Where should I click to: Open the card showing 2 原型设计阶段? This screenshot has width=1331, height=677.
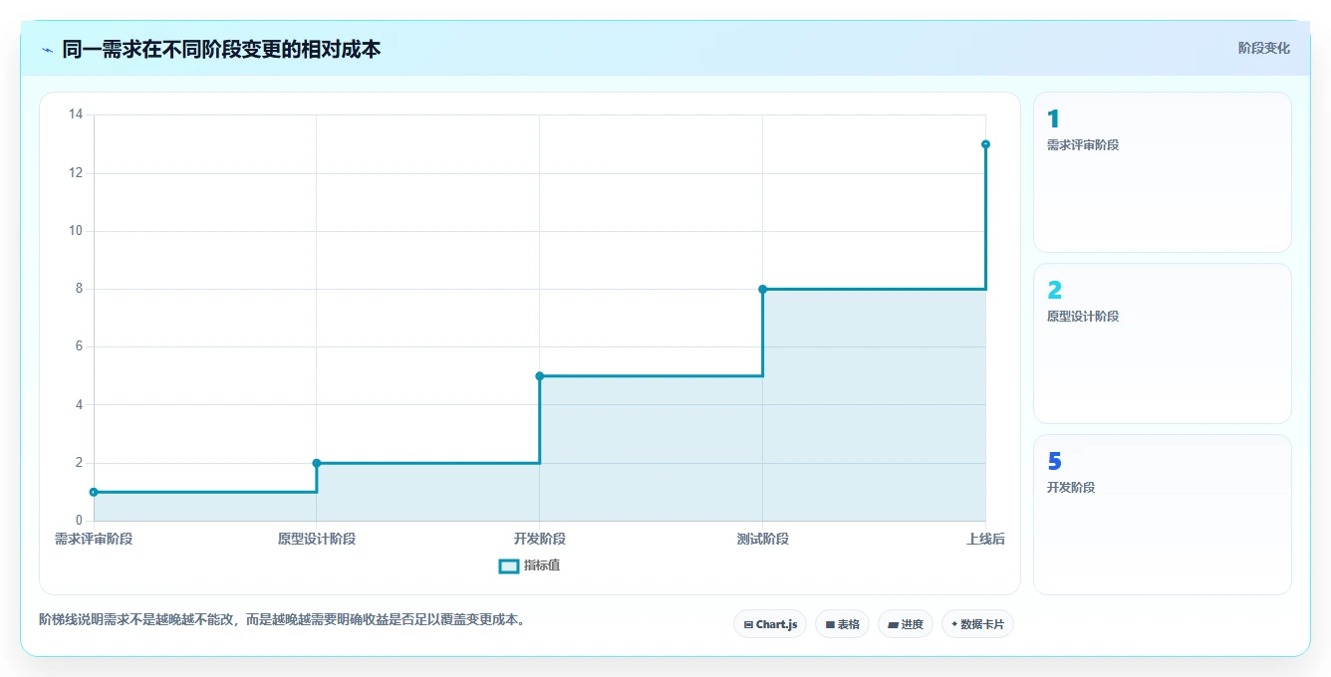click(x=1163, y=343)
